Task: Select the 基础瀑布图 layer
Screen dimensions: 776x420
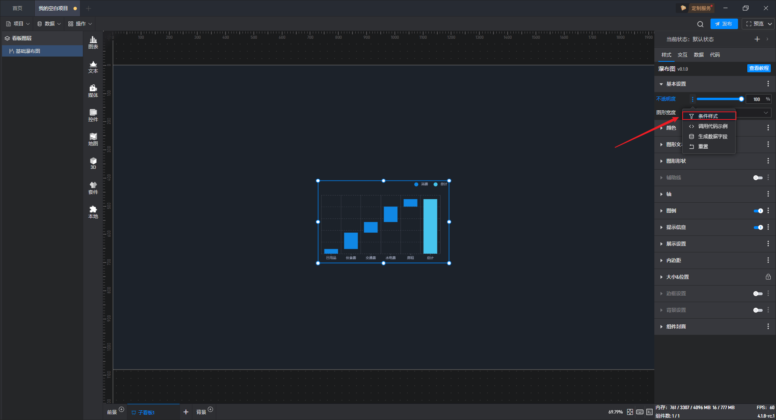Action: pos(42,51)
